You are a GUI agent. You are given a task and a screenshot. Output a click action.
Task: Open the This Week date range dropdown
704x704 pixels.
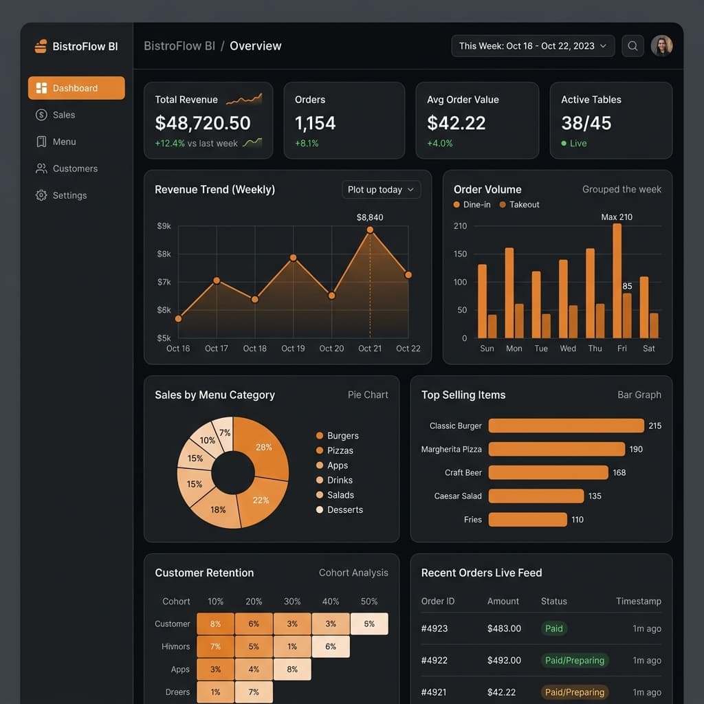point(533,46)
